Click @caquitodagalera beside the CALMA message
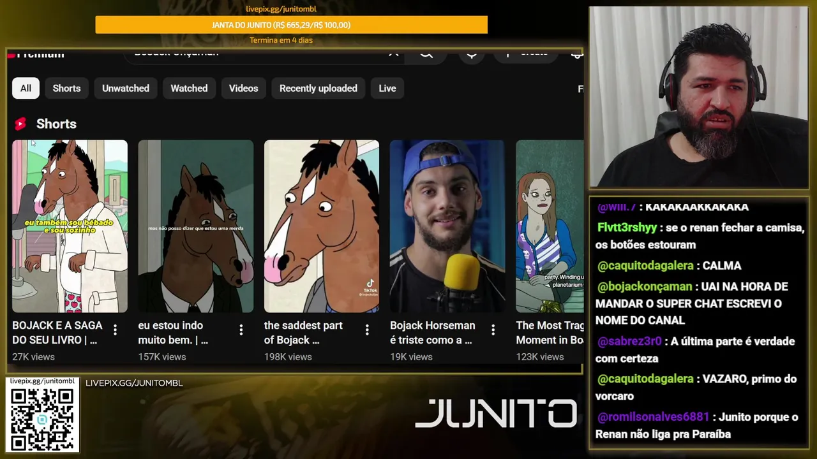817x459 pixels. coord(645,265)
